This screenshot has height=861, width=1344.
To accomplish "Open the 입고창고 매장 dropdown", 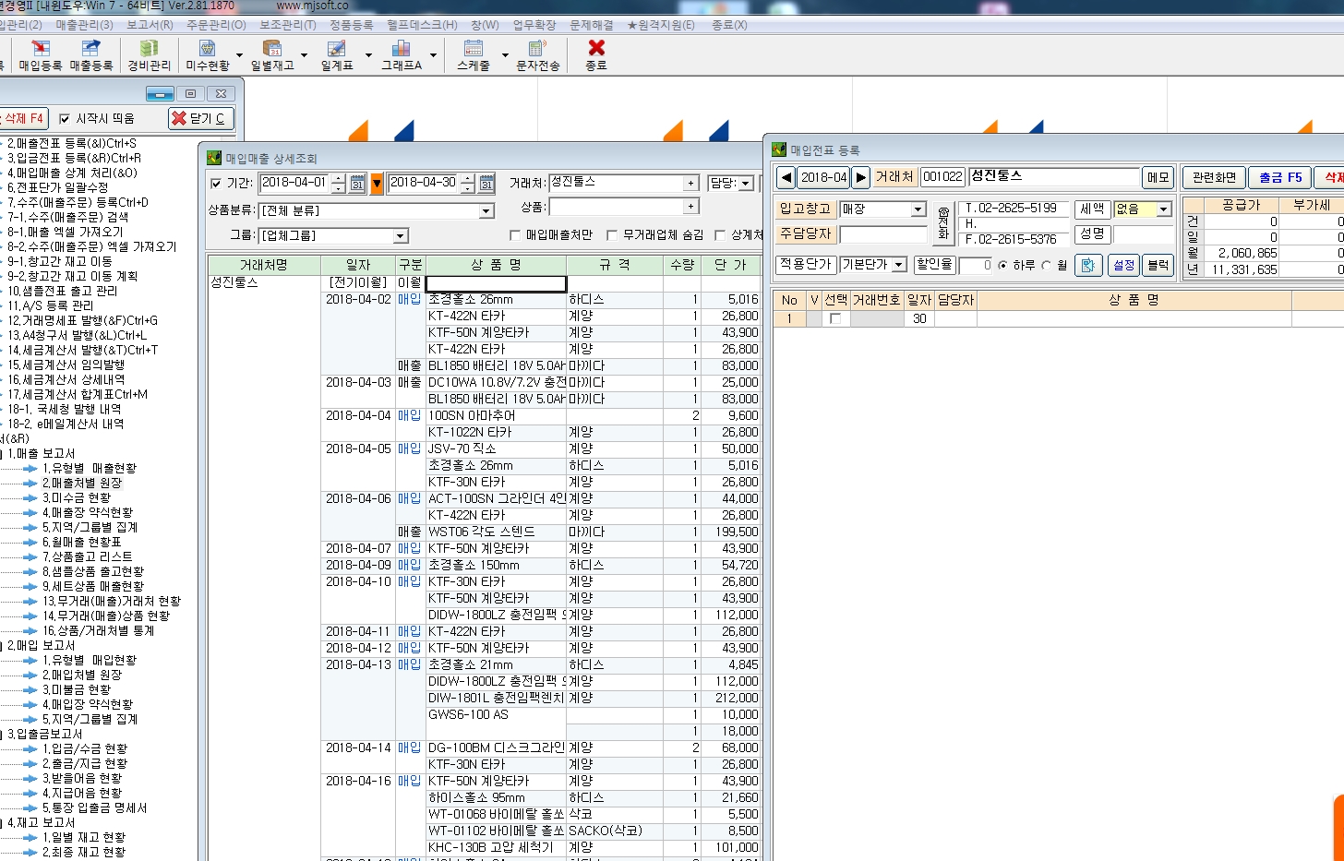I will click(918, 209).
